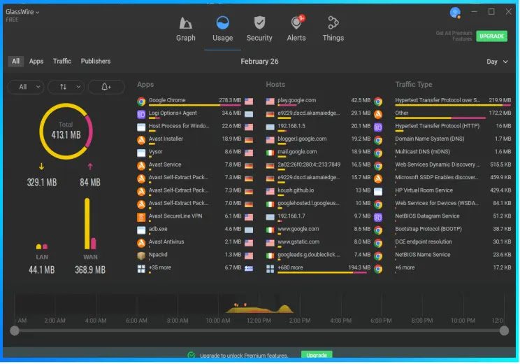The height and width of the screenshot is (364, 520).
Task: Click the traffic peak on timeline graph
Action: point(284,309)
